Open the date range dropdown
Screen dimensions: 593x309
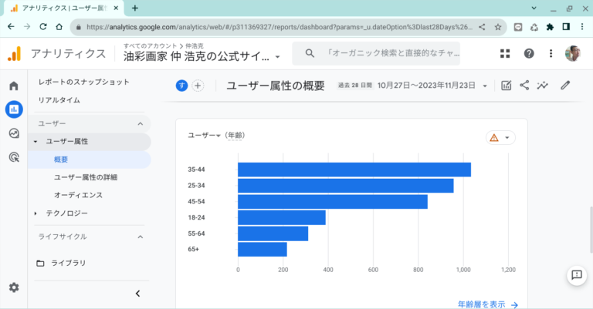coord(485,86)
